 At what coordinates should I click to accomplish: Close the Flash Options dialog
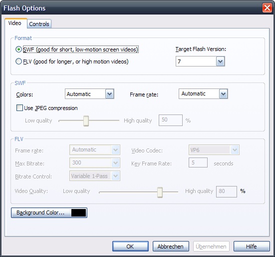tap(267, 8)
